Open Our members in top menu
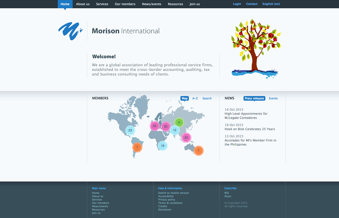Image resolution: width=339 pixels, height=218 pixels. tap(125, 4)
